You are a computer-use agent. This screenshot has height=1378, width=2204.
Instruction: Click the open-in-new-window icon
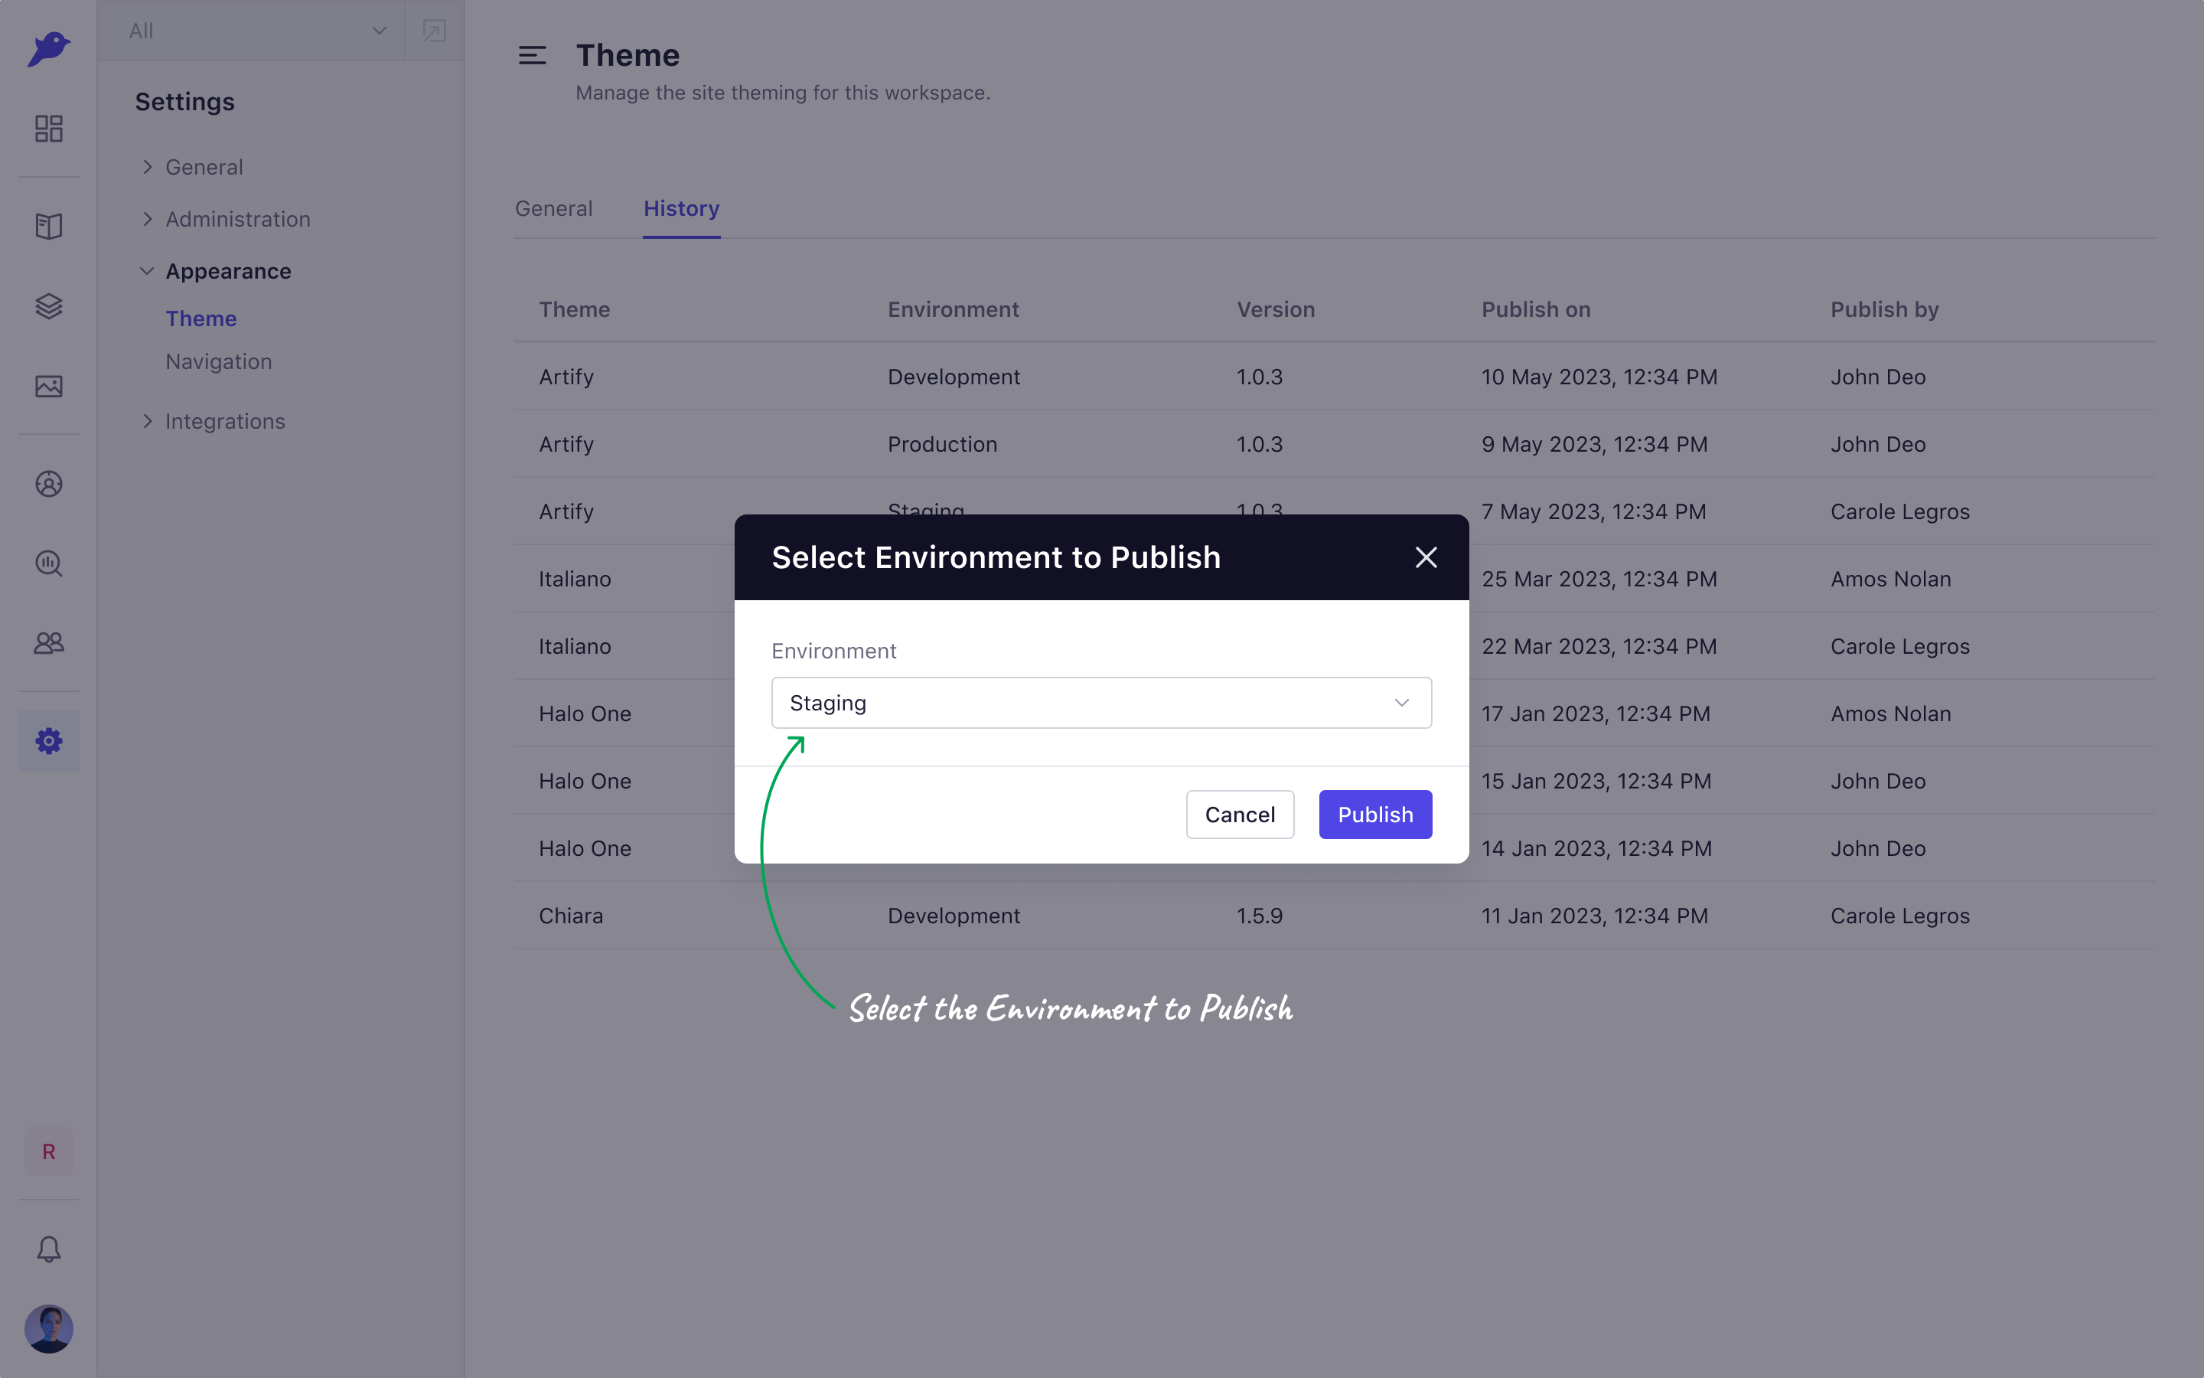pyautogui.click(x=435, y=31)
